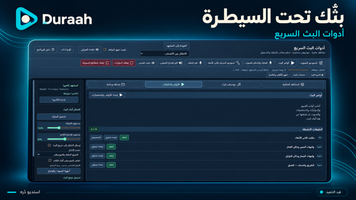The width and height of the screenshot is (356, 200).
Task: Hide layer الطريق والسماء — العمق
Action: 111,165
